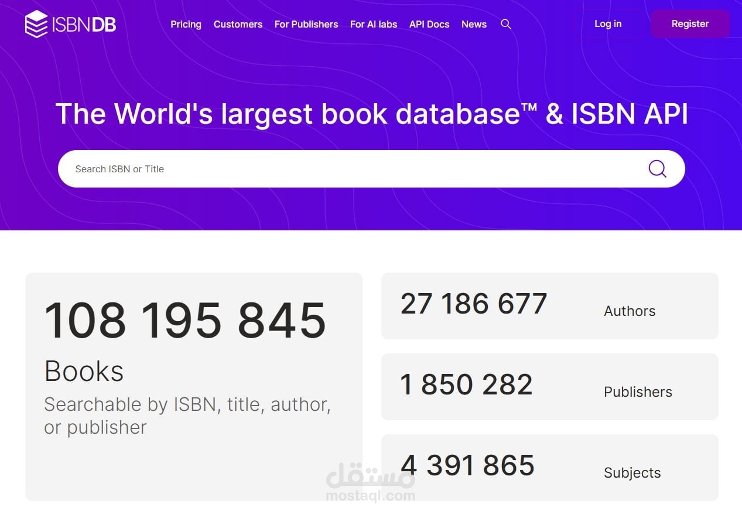The image size is (742, 514).
Task: Click the Publishers statistic card
Action: tap(550, 386)
